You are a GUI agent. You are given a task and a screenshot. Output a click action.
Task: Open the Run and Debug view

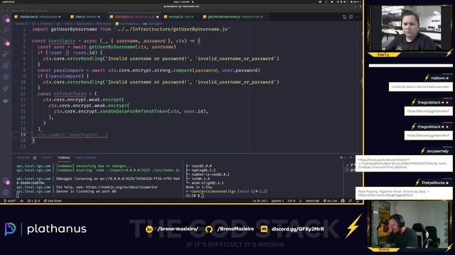[x=6, y=54]
